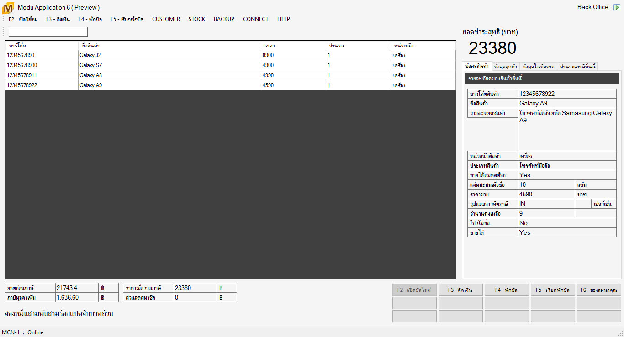This screenshot has height=337, width=624.
Task: Click quantity 1 in the Galaxy A9 row
Action: [358, 85]
